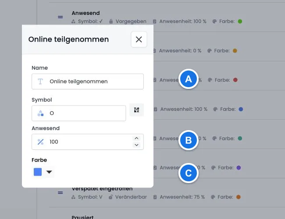The image size is (285, 219).
Task: Close the Online teilgenommen dialog
Action: pyautogui.click(x=139, y=39)
